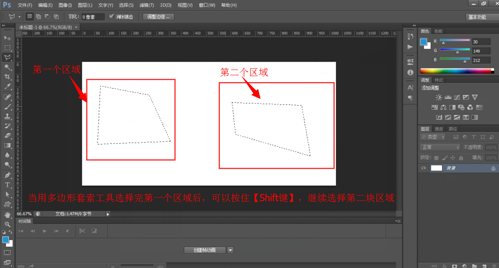Image resolution: width=499 pixels, height=268 pixels.
Task: Select the Move tool
Action: (7, 37)
